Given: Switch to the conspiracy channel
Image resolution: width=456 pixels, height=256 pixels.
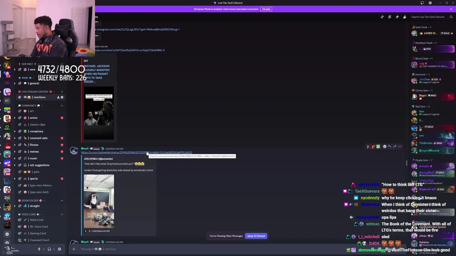Looking at the screenshot, I should tap(41, 132).
